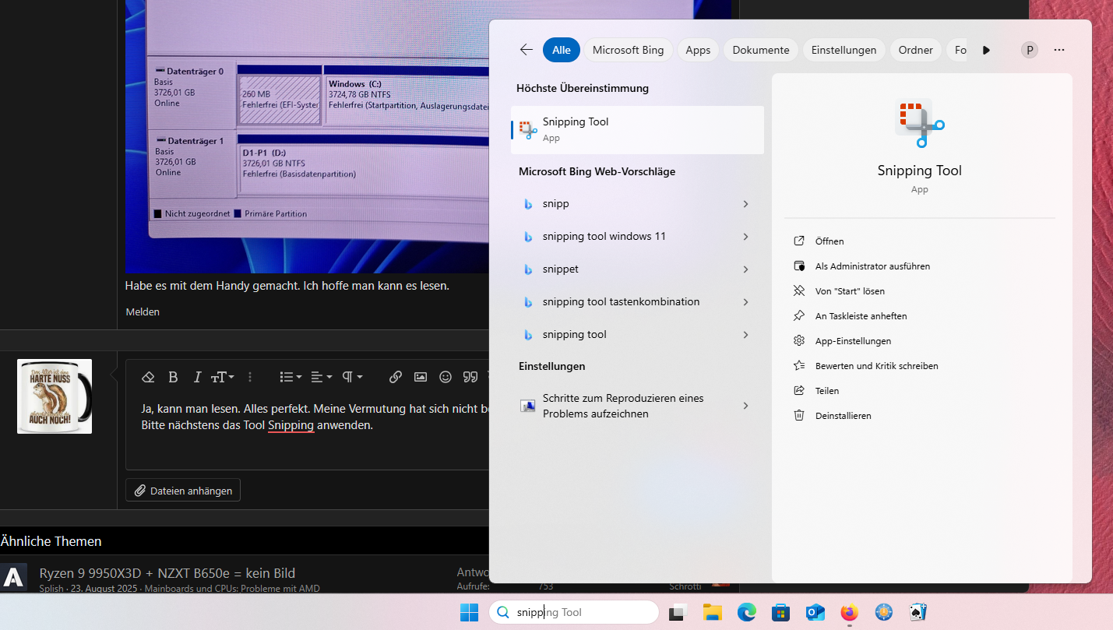Select the Alle filter tab
Image resolution: width=1113 pixels, height=630 pixels.
click(562, 50)
